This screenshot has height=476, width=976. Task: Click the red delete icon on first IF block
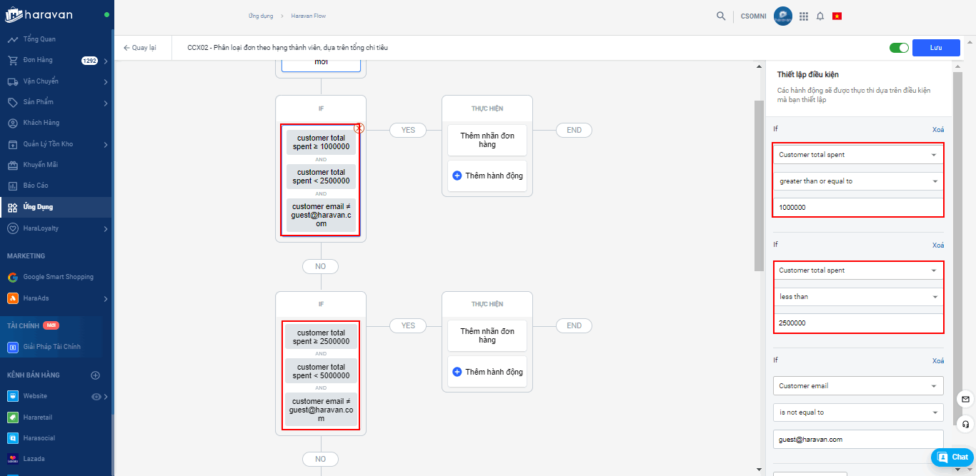[359, 128]
